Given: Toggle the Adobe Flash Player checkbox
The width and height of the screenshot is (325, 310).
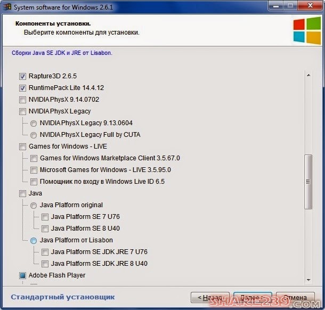Looking at the screenshot, I should tap(22, 275).
